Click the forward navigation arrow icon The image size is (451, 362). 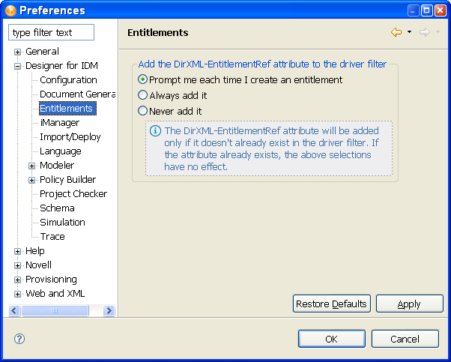click(x=425, y=32)
